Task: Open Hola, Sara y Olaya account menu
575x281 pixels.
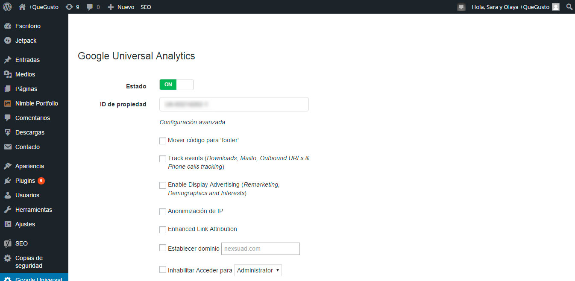Action: (x=510, y=7)
